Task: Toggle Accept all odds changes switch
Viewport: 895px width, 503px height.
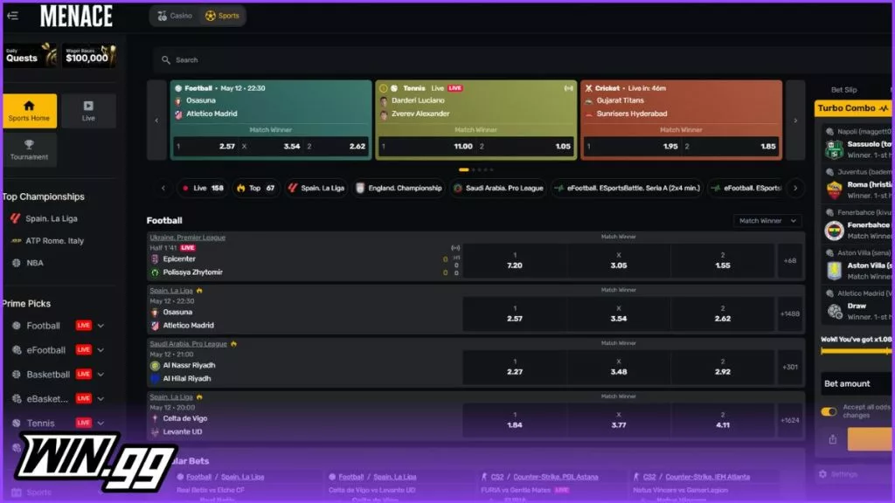Action: [x=829, y=411]
